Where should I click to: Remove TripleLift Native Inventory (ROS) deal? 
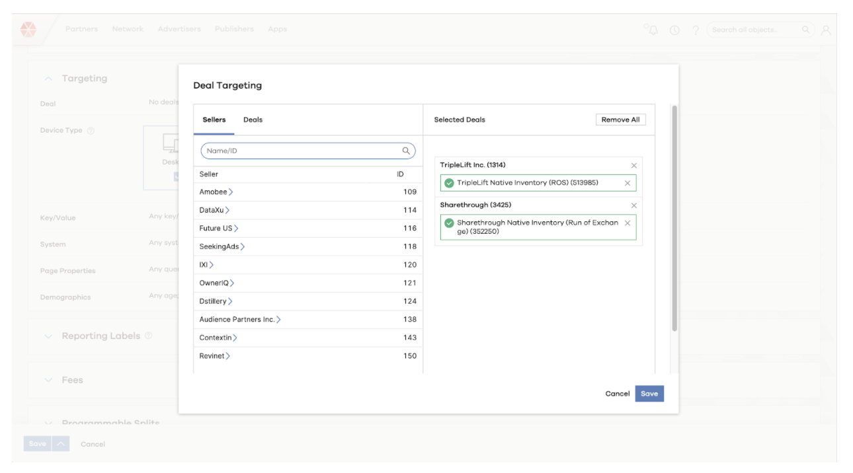click(x=628, y=183)
